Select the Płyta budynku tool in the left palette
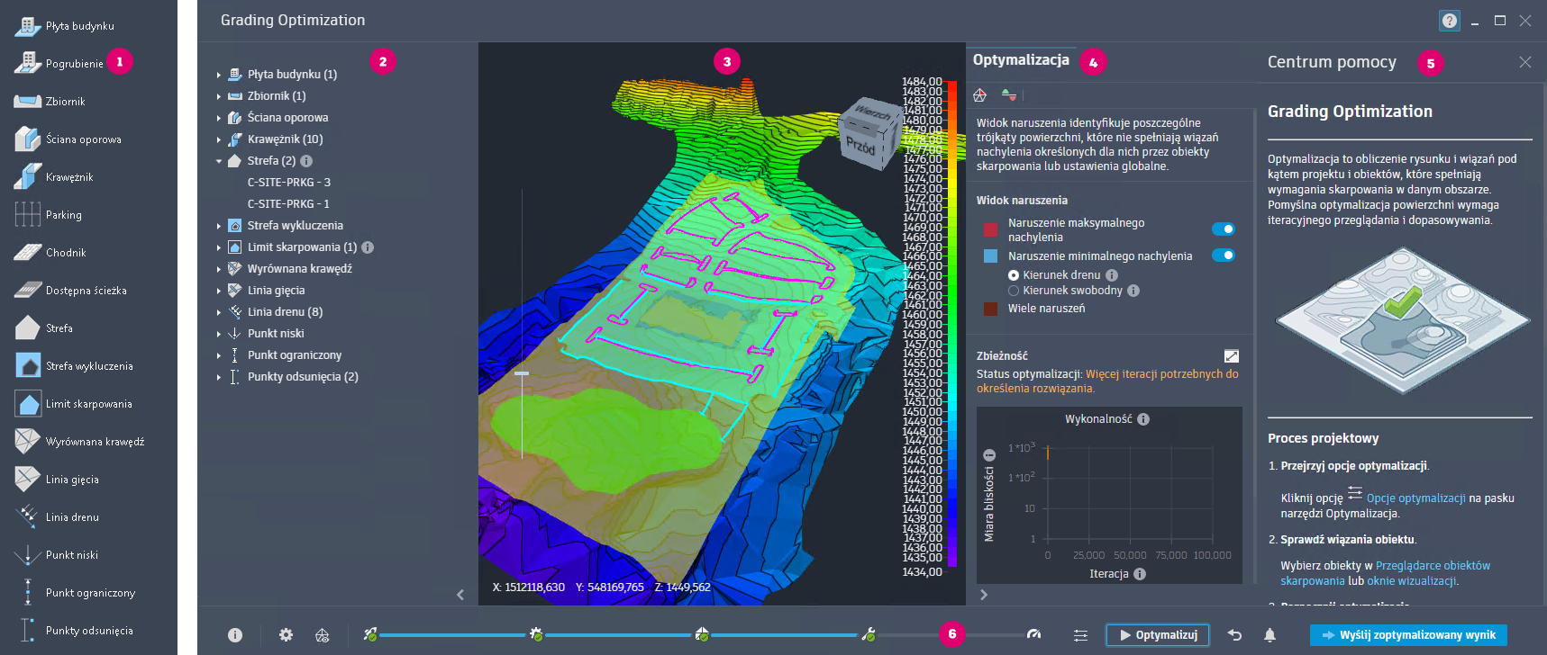Image resolution: width=1547 pixels, height=655 pixels. coord(65,26)
